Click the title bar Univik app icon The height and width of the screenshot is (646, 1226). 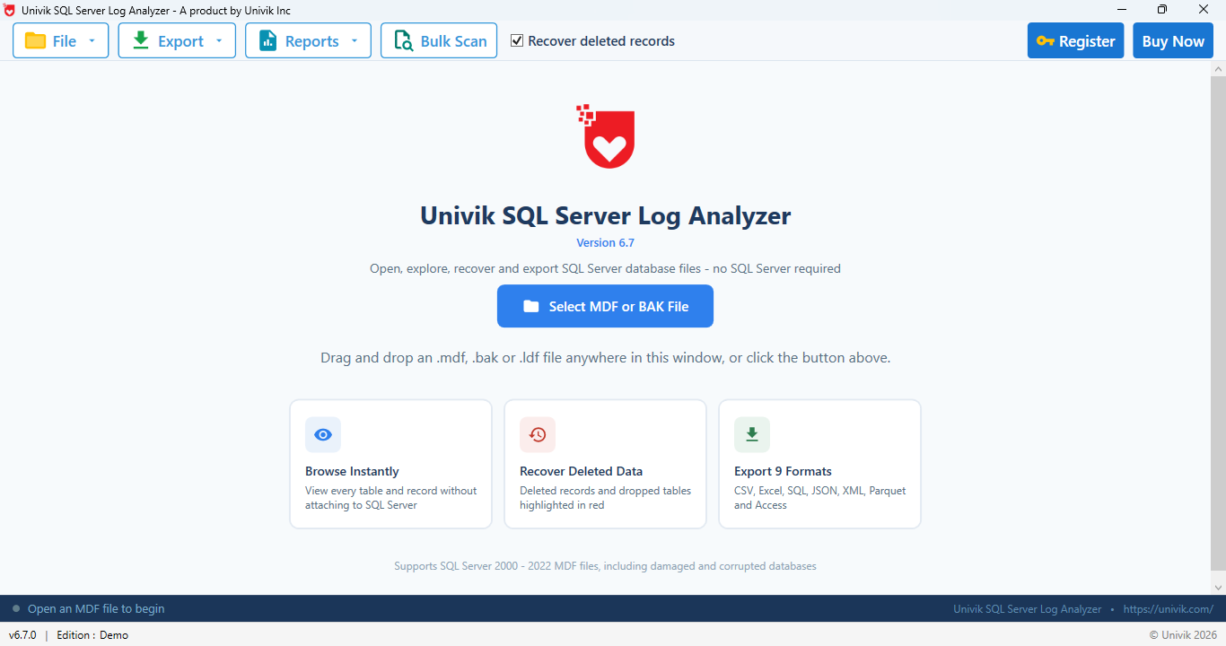[10, 10]
